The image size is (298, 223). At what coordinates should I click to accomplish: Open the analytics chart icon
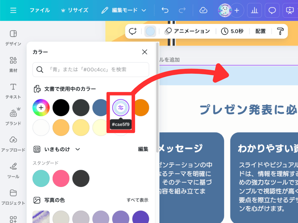click(x=254, y=10)
